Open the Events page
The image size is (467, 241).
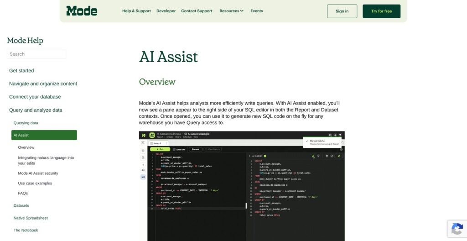(x=256, y=11)
